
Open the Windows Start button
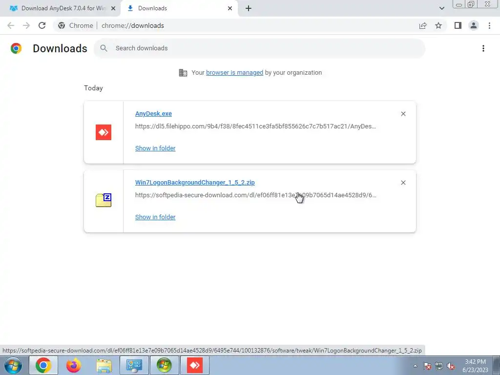(x=13, y=365)
